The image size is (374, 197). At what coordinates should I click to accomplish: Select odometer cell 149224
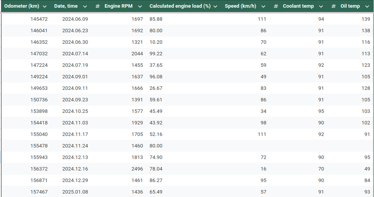click(39, 77)
